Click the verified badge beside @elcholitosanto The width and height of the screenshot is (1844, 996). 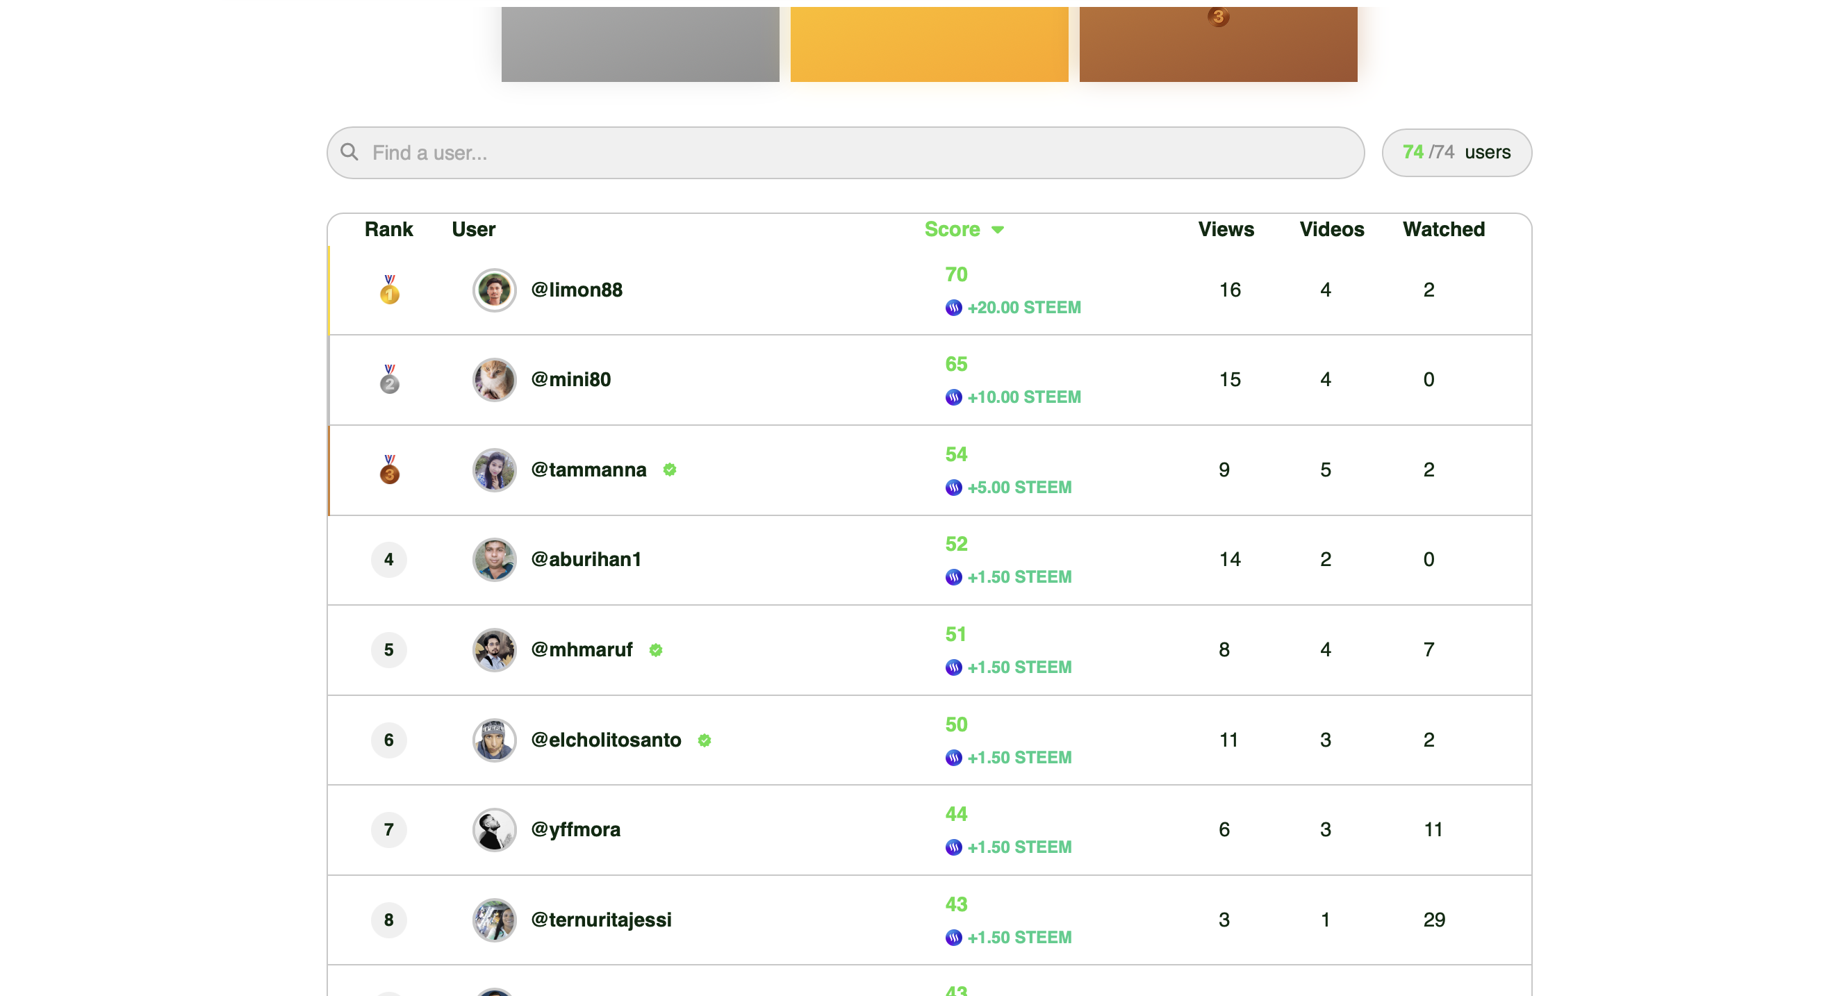point(705,740)
